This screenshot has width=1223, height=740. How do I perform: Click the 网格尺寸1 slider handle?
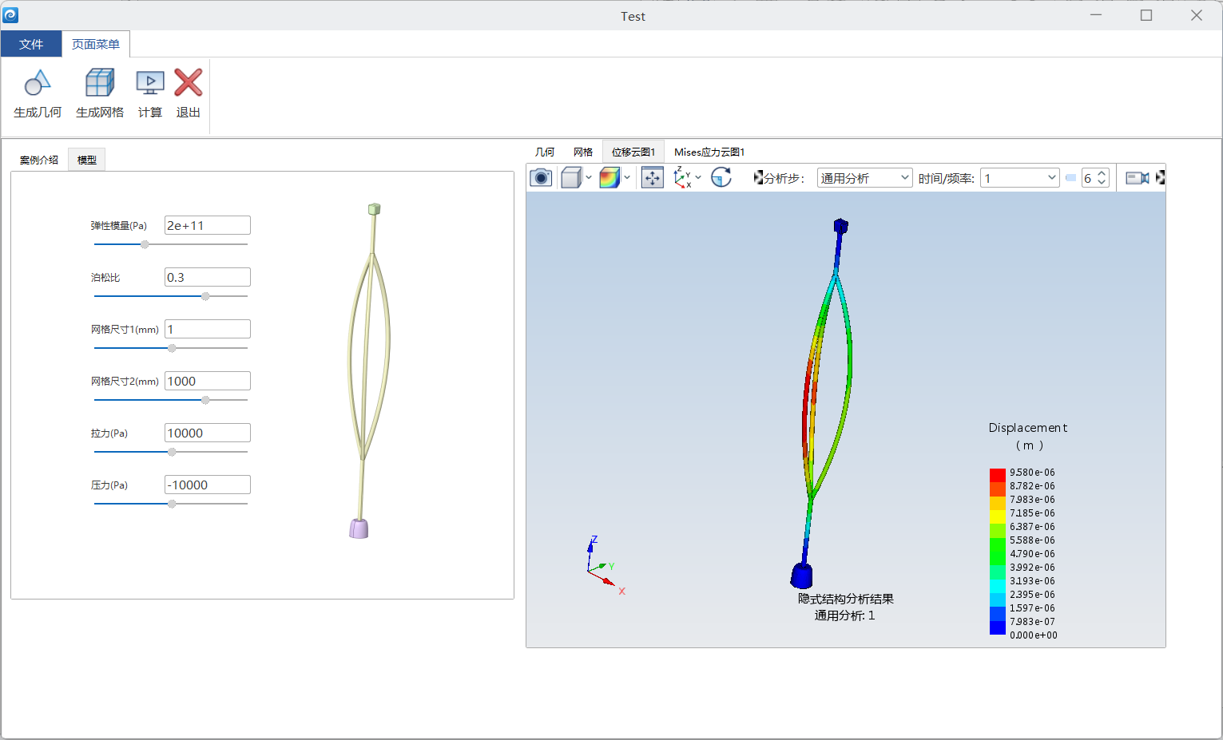click(x=172, y=348)
